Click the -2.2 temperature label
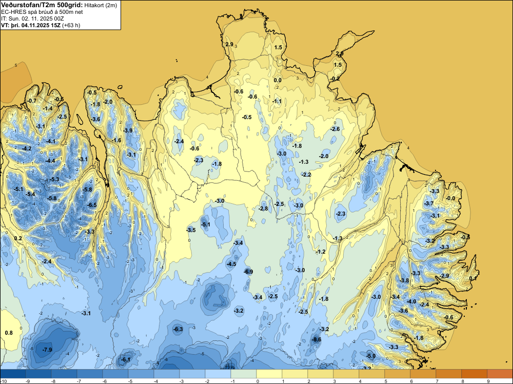The image size is (513, 384). point(306,175)
